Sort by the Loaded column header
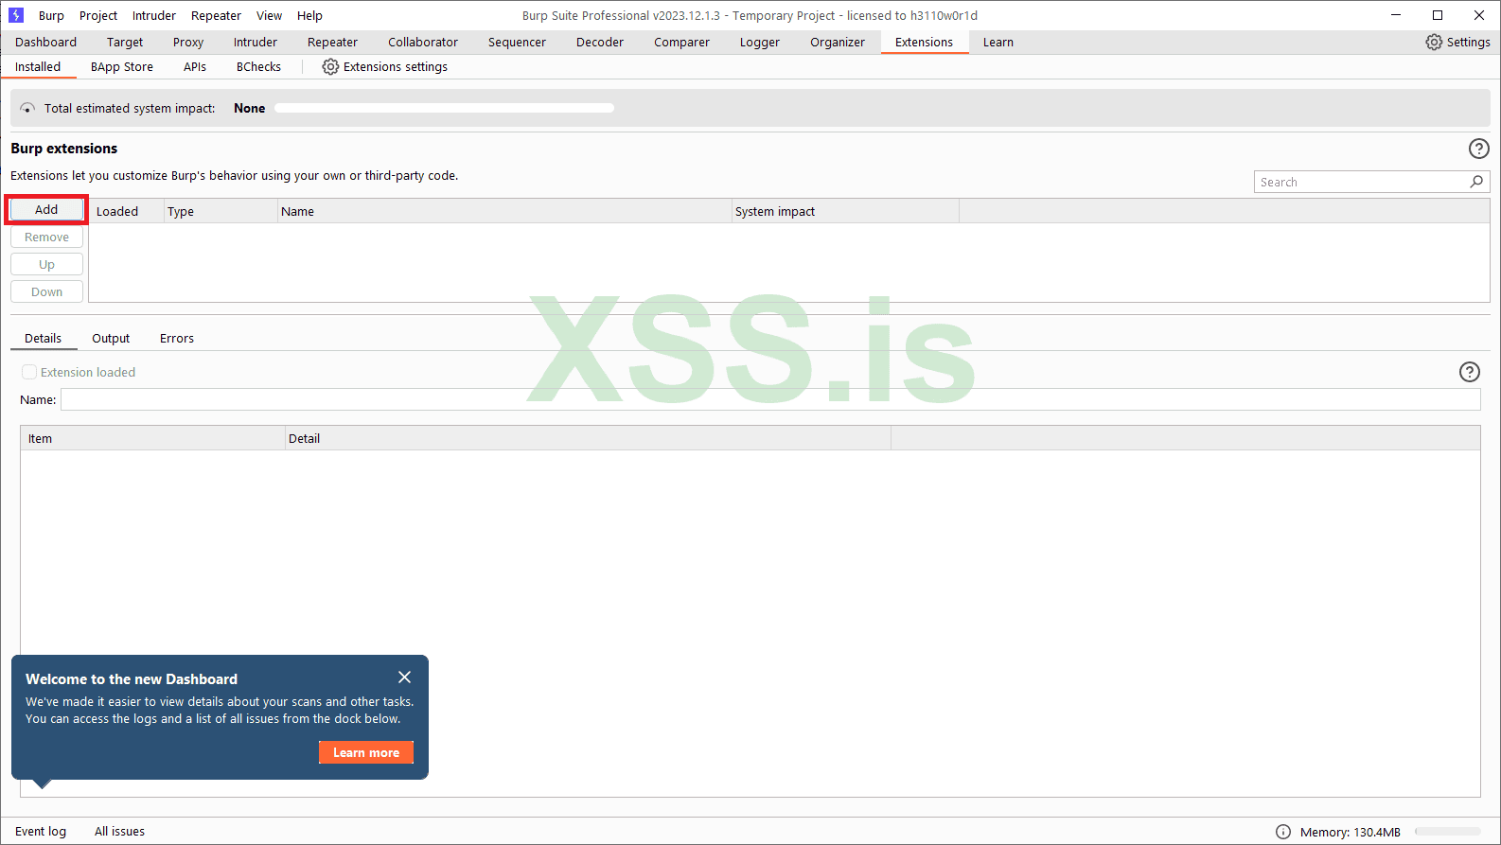The image size is (1501, 845). (126, 211)
